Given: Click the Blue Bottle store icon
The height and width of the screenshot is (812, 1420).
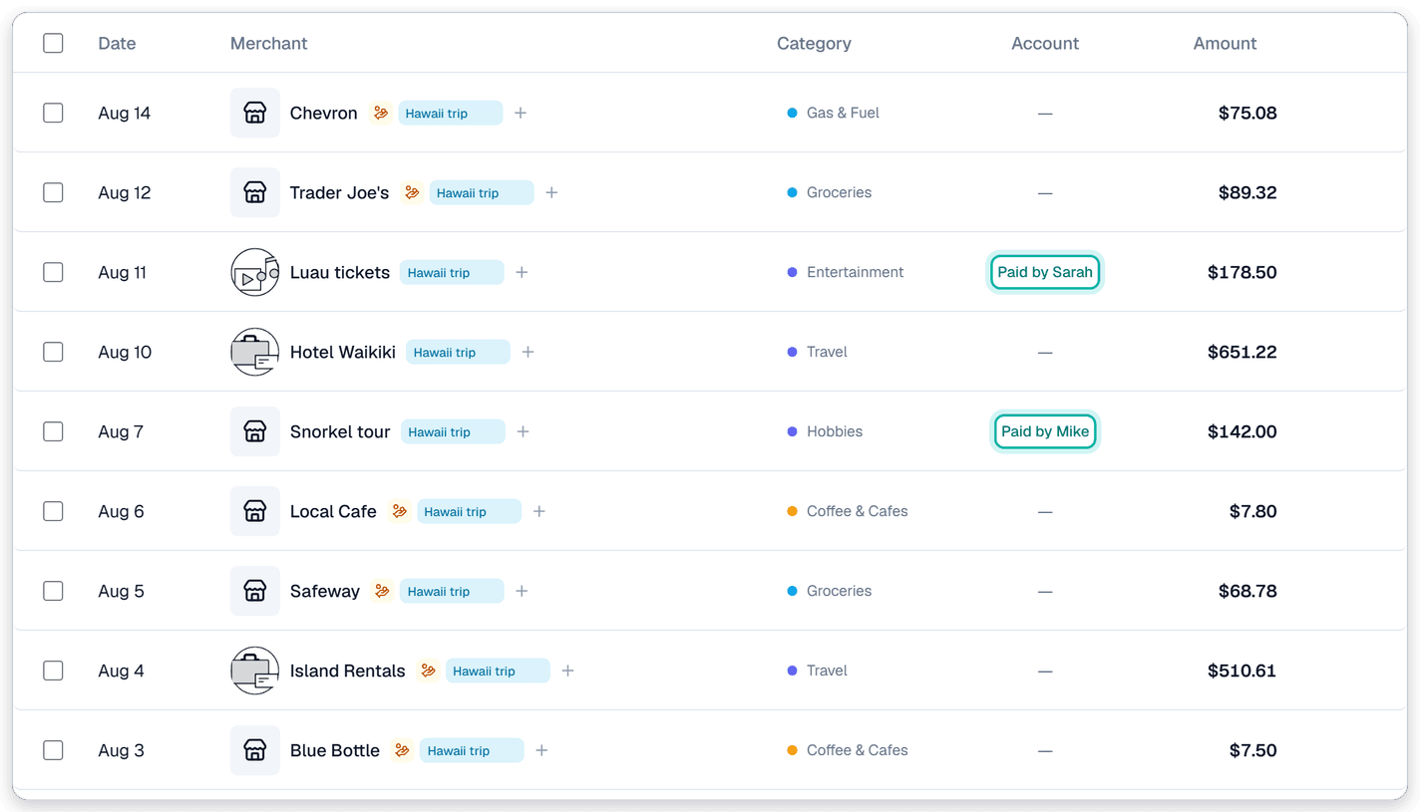Looking at the screenshot, I should [x=254, y=750].
